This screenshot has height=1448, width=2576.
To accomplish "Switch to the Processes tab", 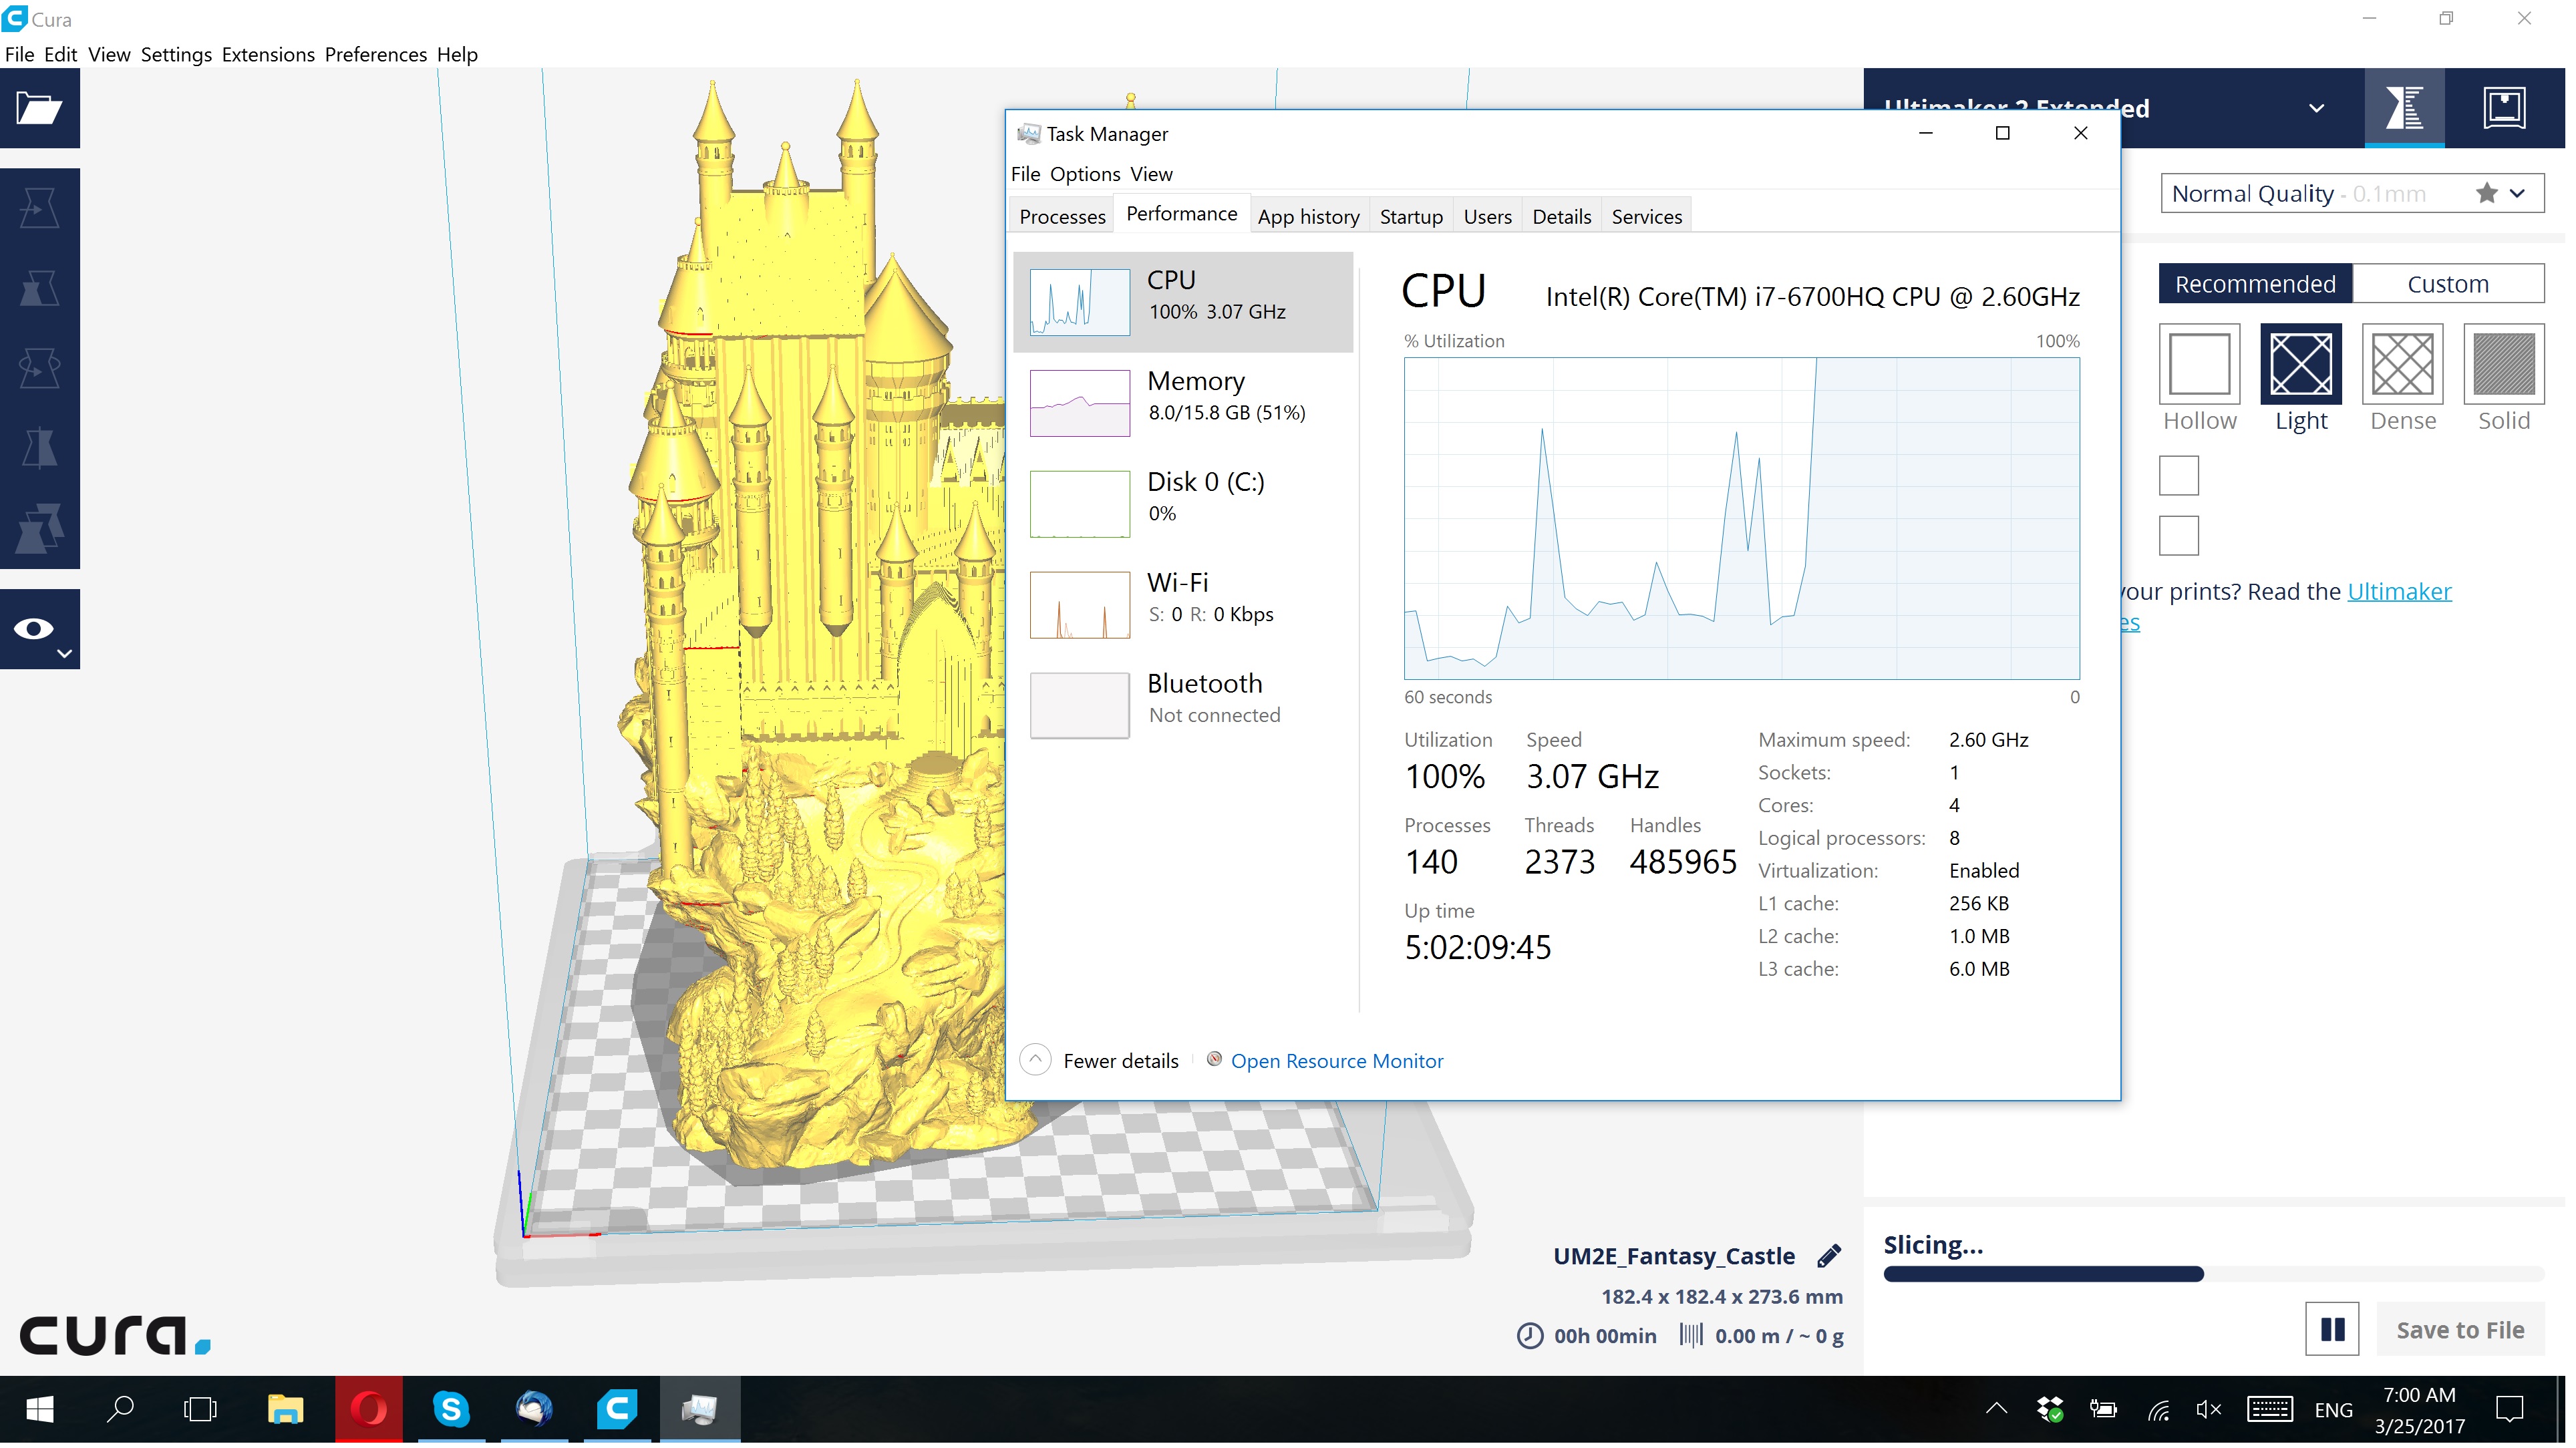I will [x=1061, y=217].
